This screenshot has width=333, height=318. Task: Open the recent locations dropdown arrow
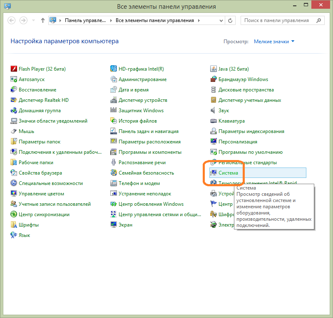click(x=33, y=21)
